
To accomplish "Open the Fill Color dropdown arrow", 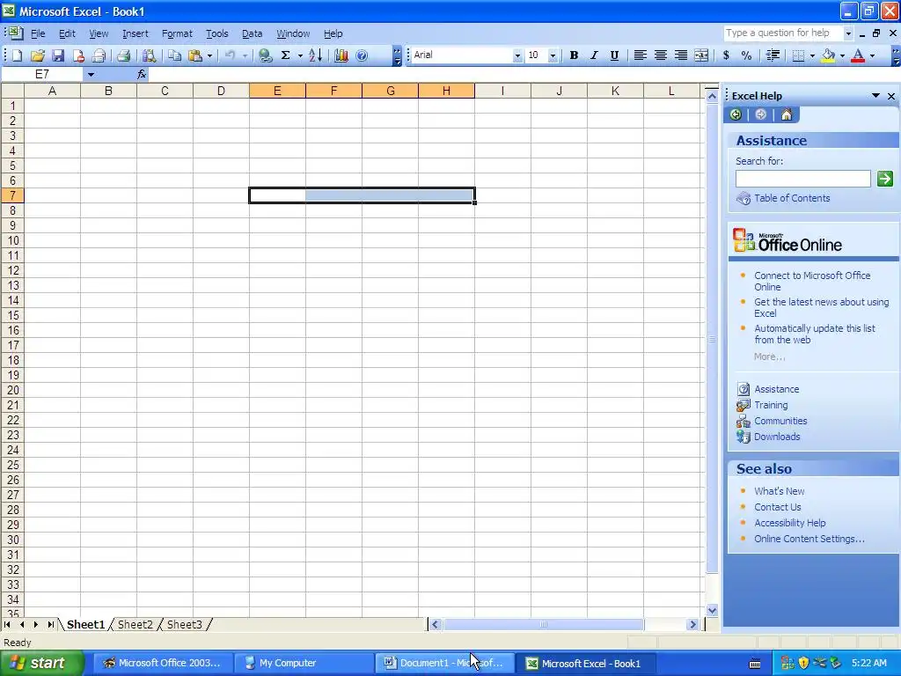I will tap(842, 55).
